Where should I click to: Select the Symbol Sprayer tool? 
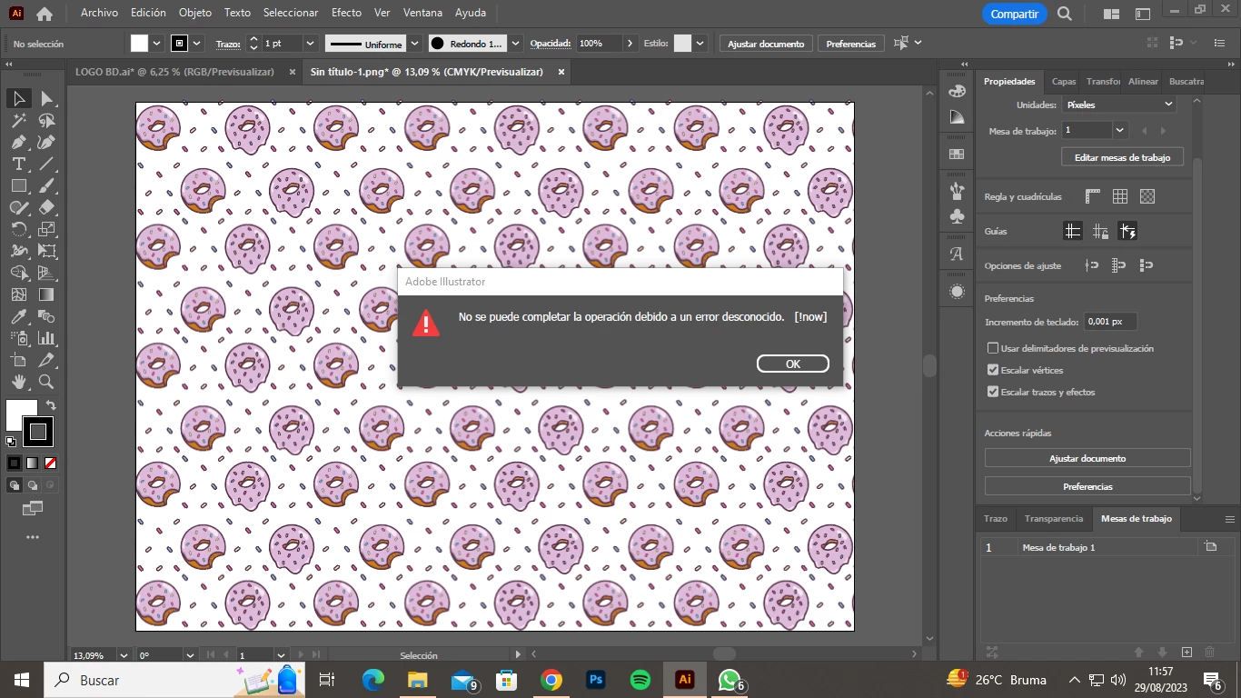pos(19,338)
